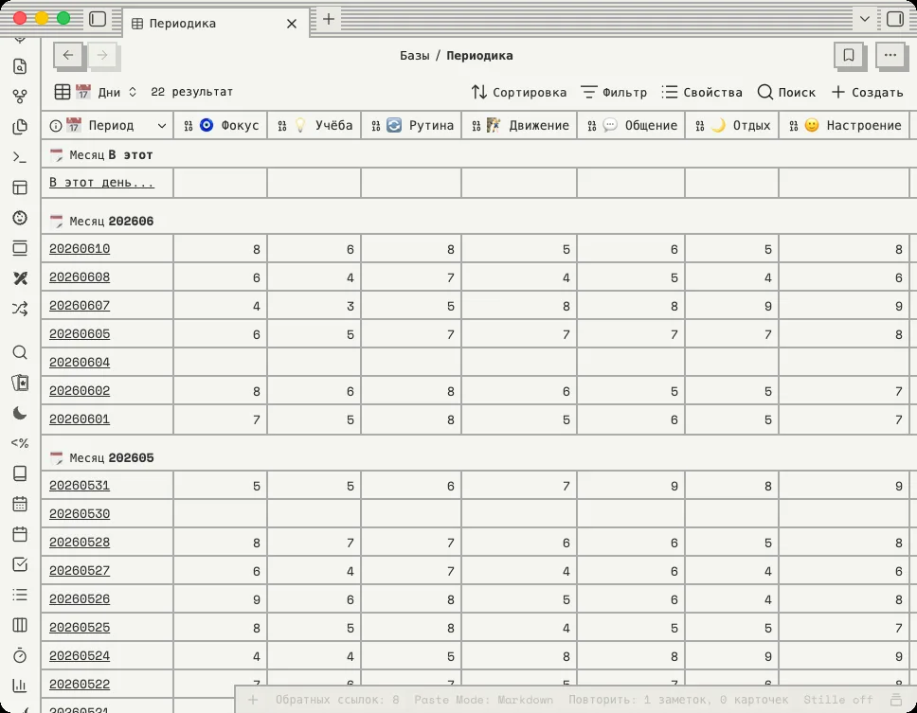
Task: Click the Templater <% ribbon icon
Action: 20,443
